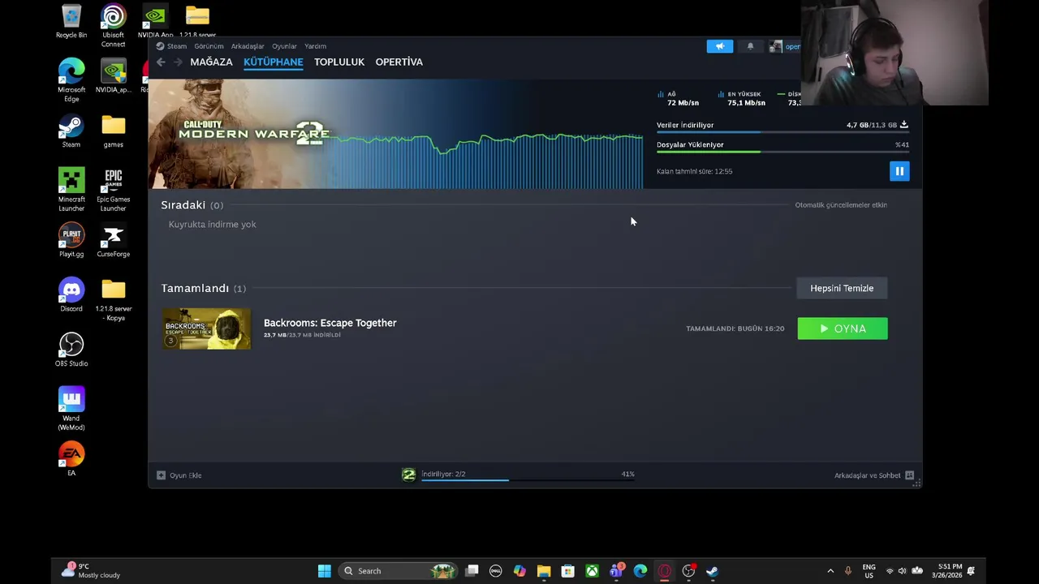
Task: Click the taskbar Search box
Action: pos(399,571)
